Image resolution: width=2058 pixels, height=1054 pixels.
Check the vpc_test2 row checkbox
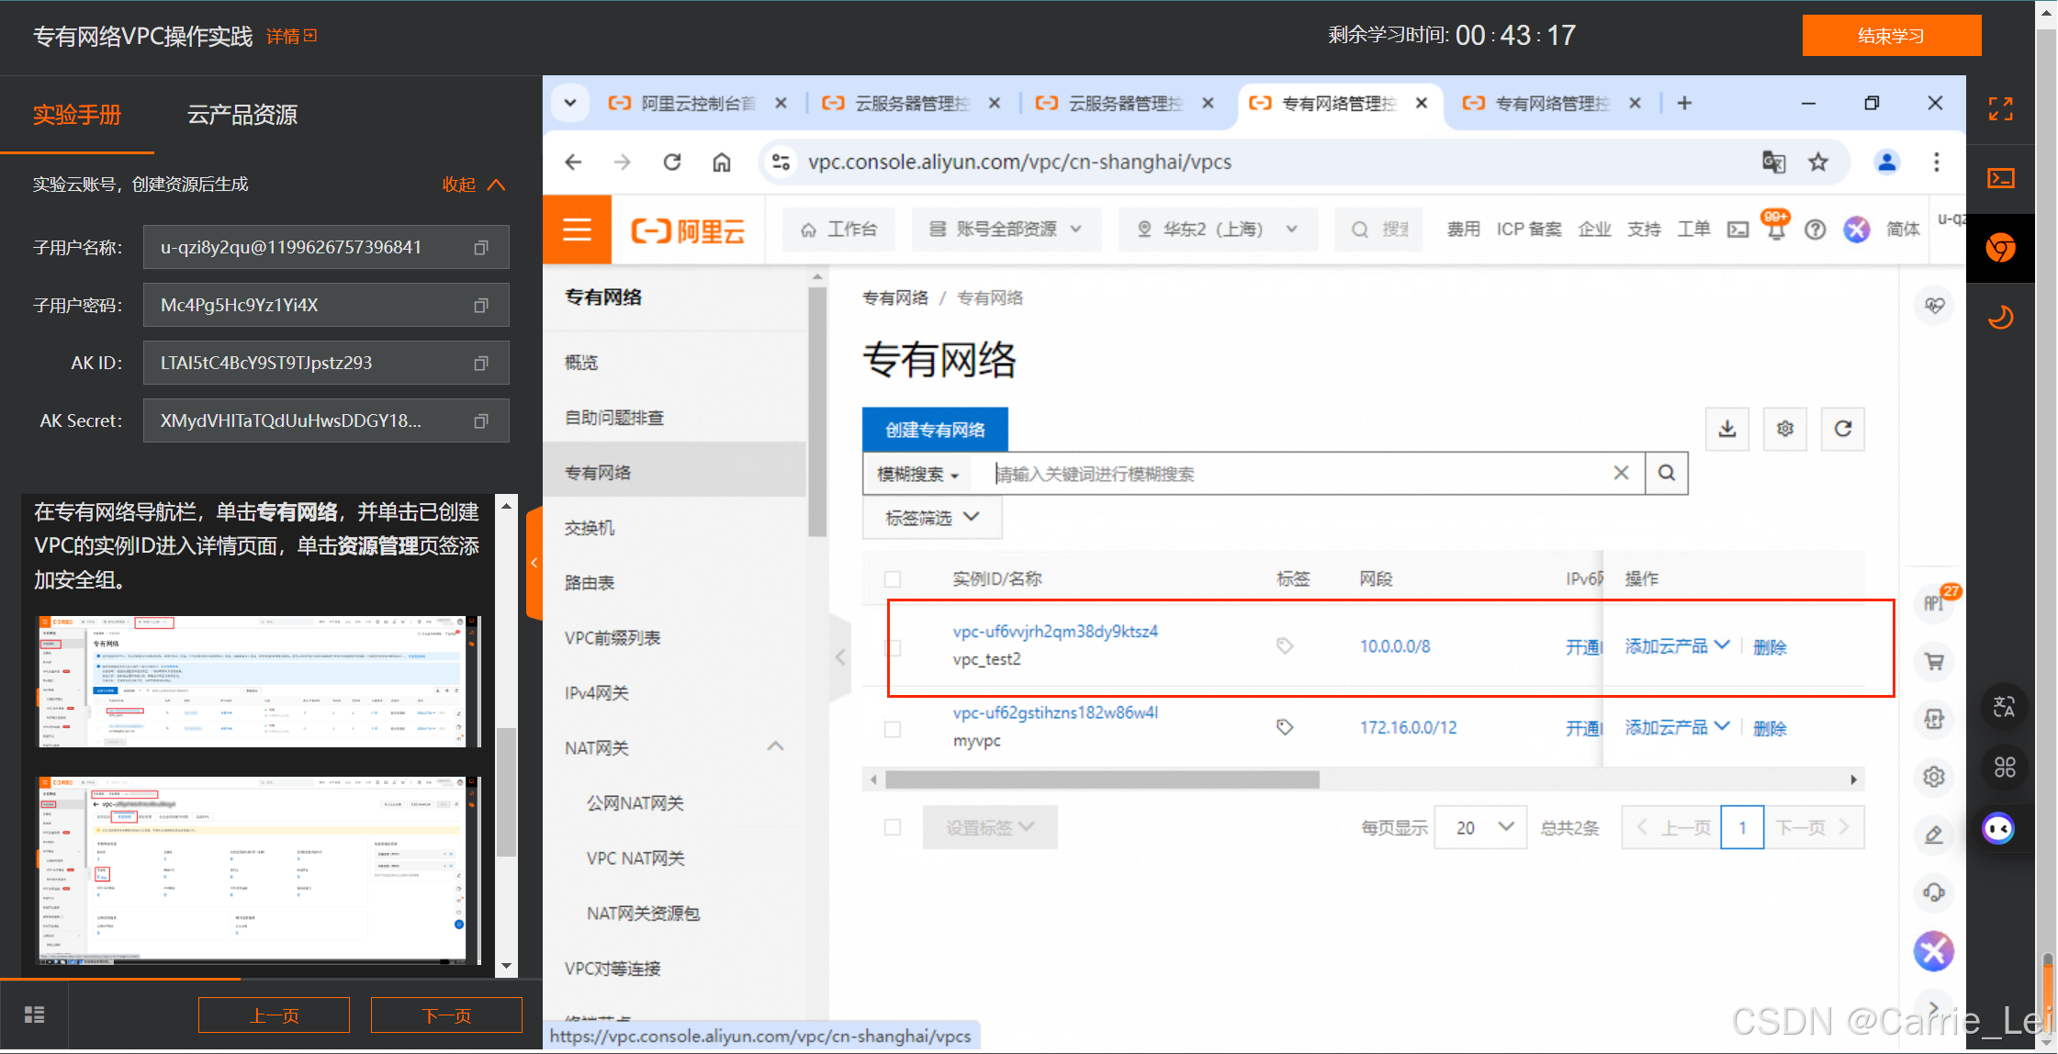(892, 647)
